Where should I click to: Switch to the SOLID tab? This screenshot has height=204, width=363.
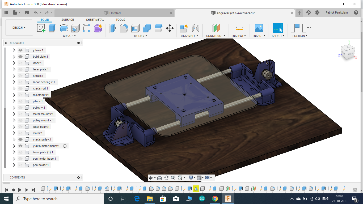tap(45, 20)
